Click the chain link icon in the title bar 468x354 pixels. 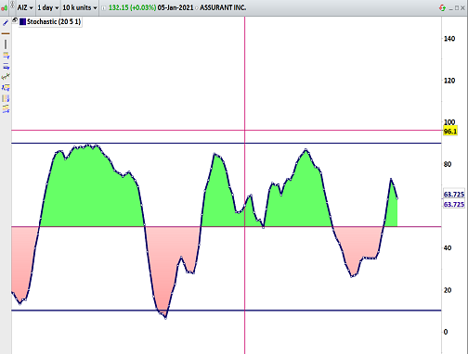tap(12, 5)
